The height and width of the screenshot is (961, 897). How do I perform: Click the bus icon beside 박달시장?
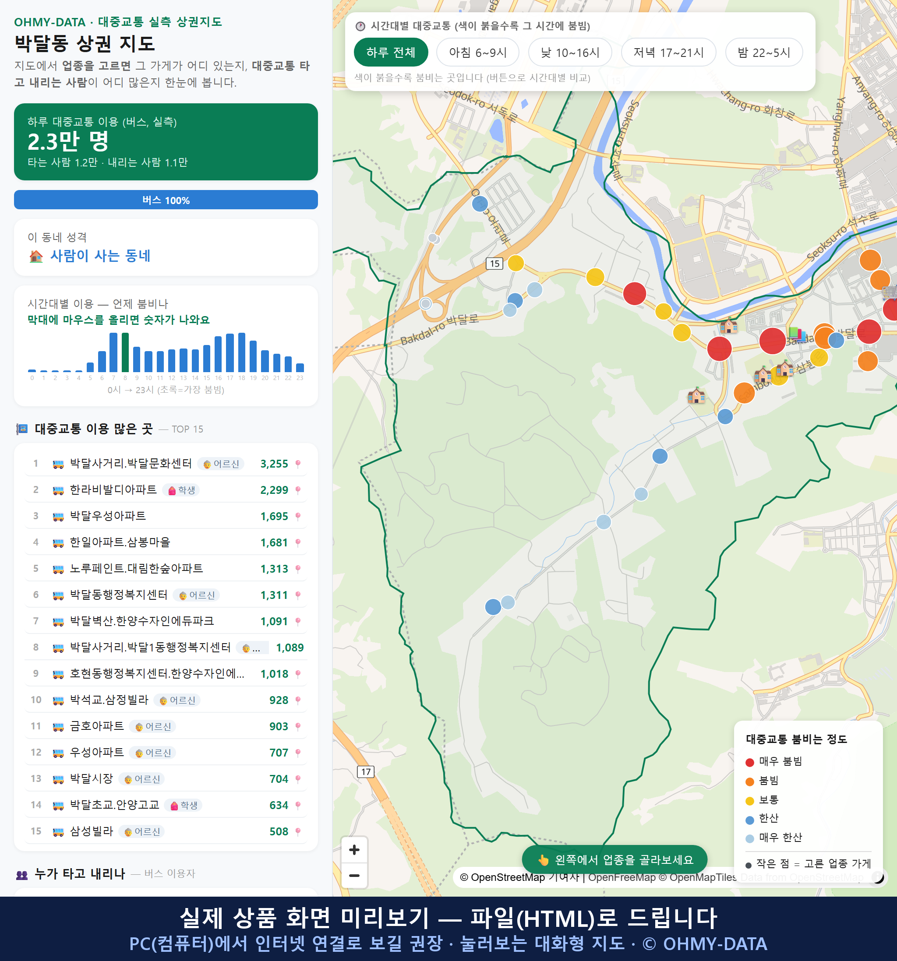(x=58, y=779)
